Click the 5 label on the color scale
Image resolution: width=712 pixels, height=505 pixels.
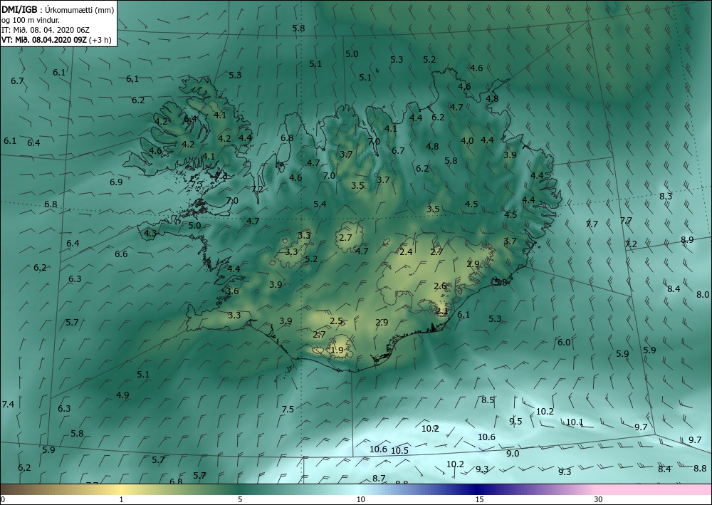pos(240,499)
